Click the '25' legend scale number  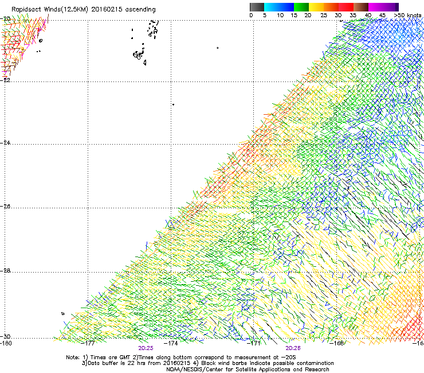tap(323, 15)
